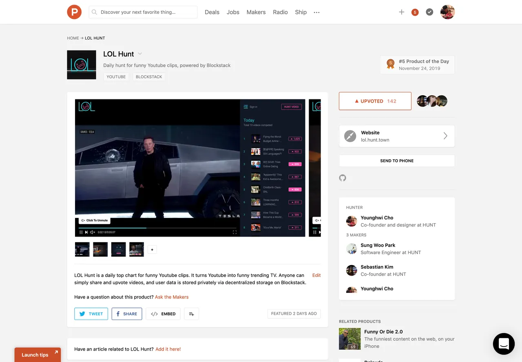View the upvoter avatars next to upvote button

432,101
